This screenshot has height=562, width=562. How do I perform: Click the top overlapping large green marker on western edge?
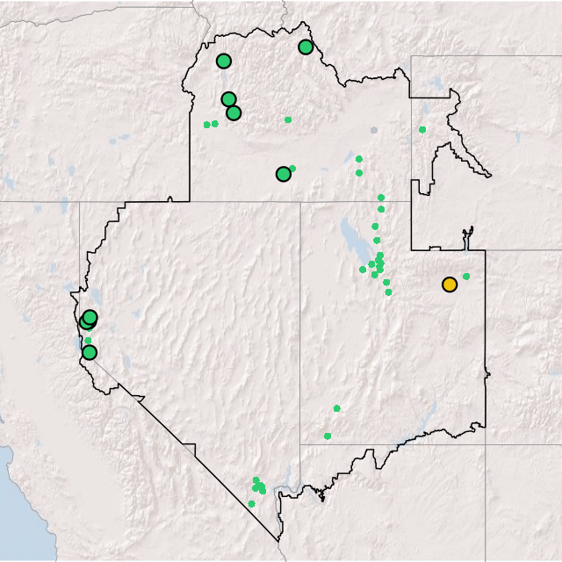(x=90, y=317)
